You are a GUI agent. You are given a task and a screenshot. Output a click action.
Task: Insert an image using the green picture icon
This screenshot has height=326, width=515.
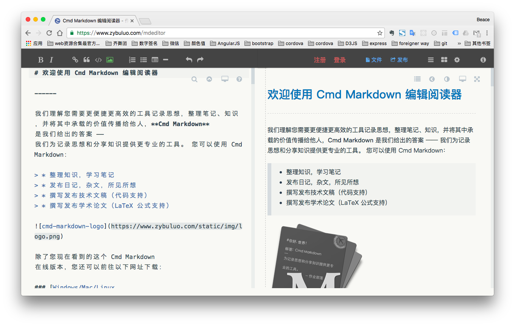(x=110, y=60)
